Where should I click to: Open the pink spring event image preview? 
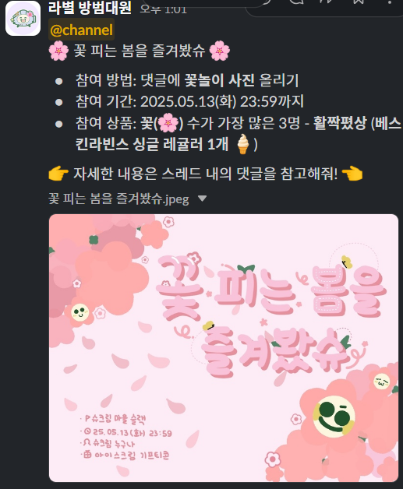point(224,348)
